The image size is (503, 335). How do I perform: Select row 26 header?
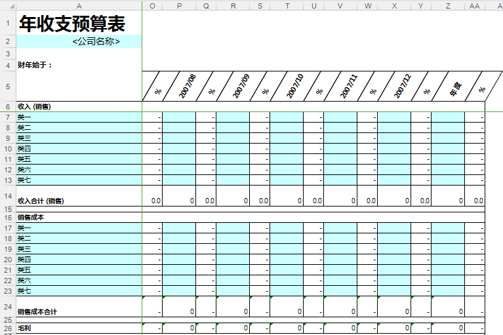pyautogui.click(x=7, y=328)
